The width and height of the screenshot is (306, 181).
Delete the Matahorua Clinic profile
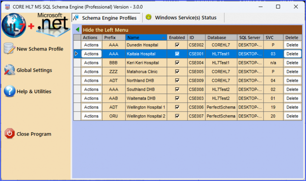[x=292, y=72]
